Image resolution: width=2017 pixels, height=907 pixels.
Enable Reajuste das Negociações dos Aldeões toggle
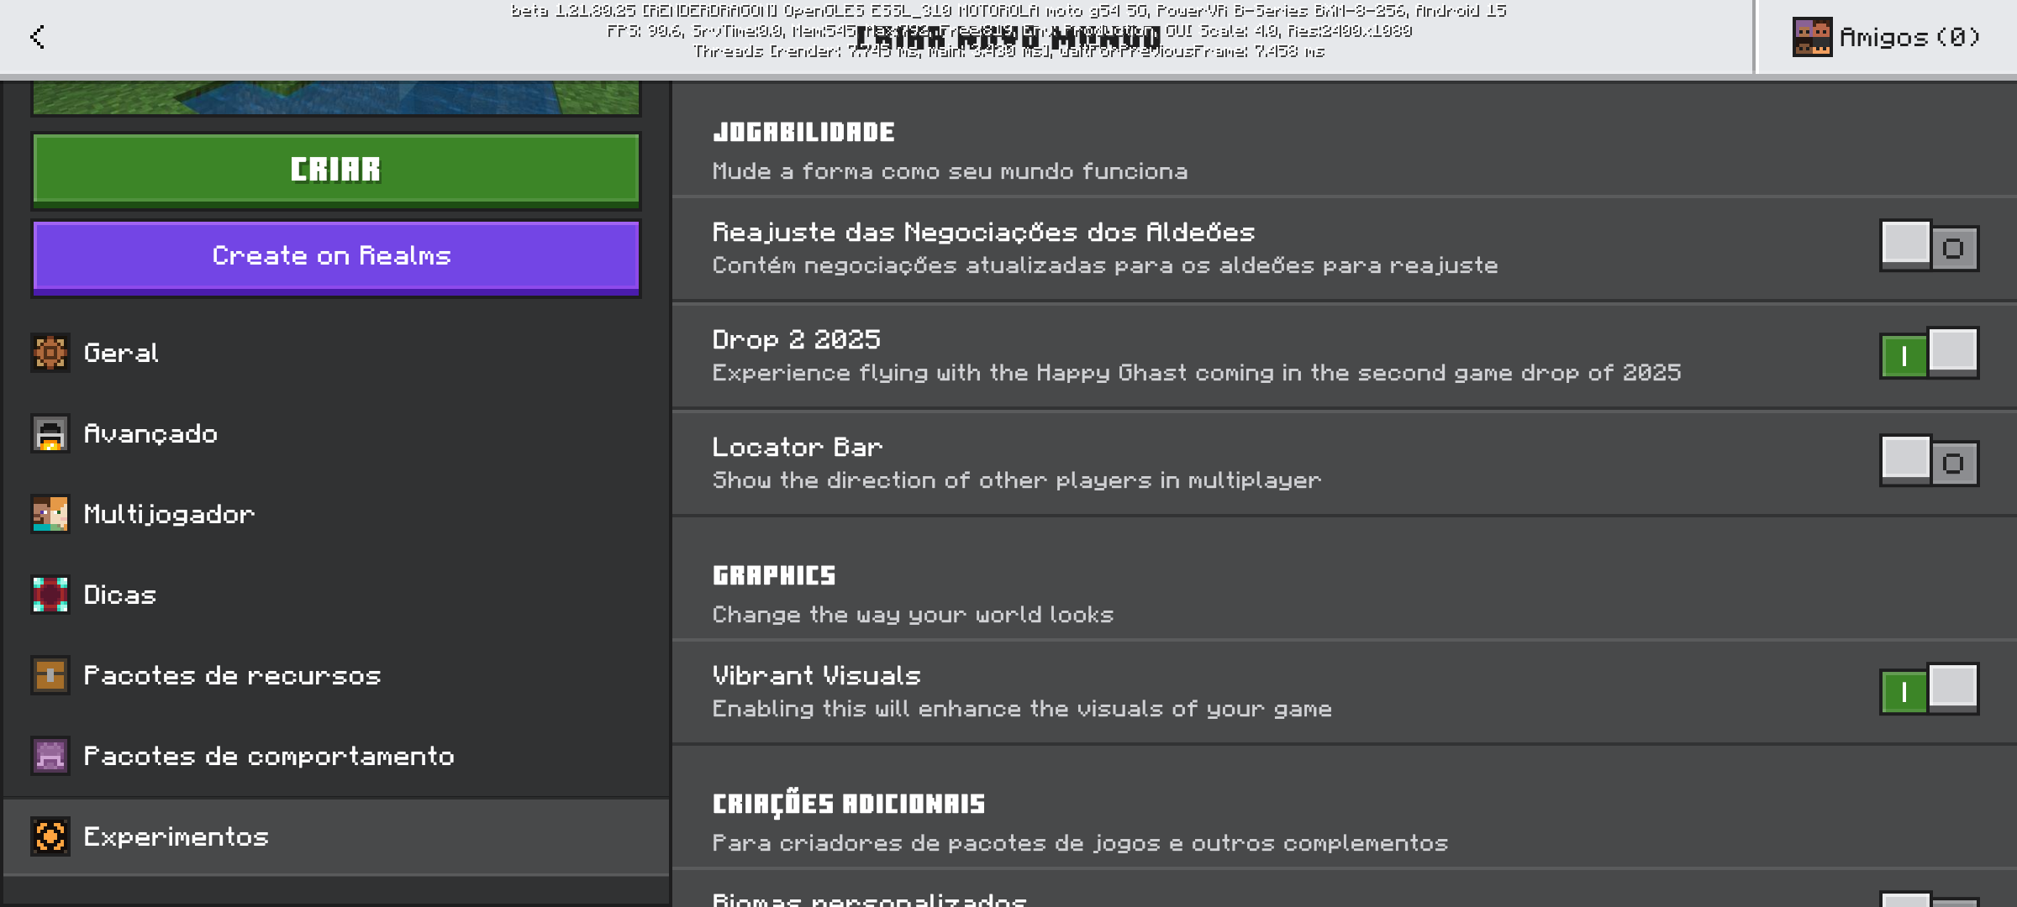point(1929,248)
